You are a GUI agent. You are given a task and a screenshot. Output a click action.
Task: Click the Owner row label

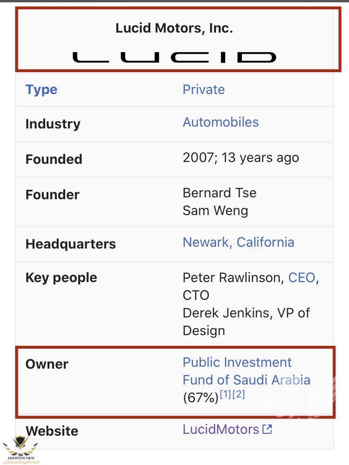click(x=47, y=364)
